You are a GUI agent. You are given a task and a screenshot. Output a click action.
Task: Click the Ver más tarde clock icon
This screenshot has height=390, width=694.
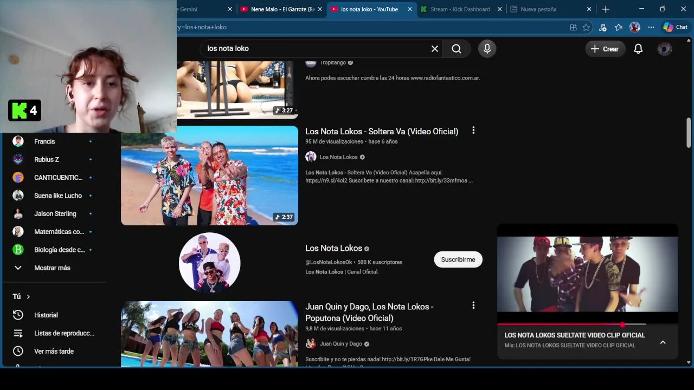click(18, 351)
